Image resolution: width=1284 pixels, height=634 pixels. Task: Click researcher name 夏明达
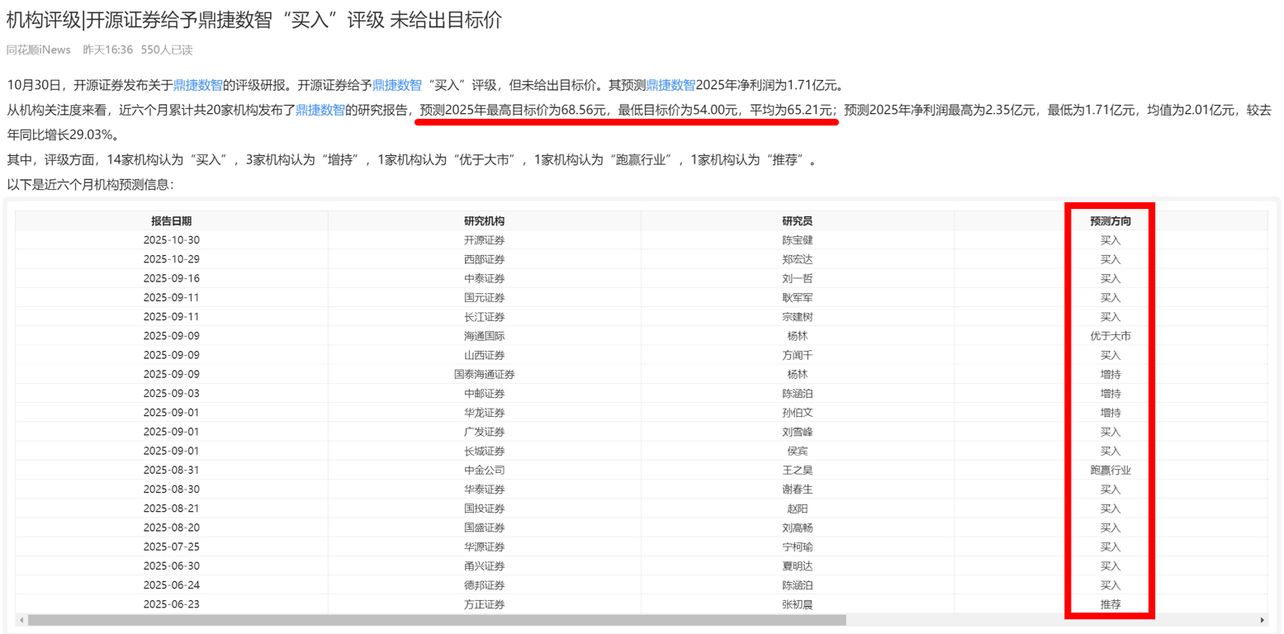click(x=798, y=565)
